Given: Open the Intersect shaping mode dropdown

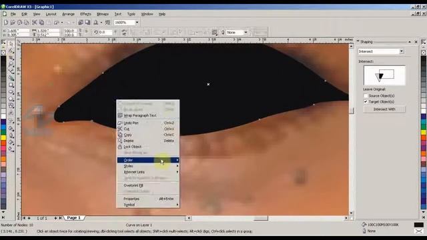Looking at the screenshot, I should [x=402, y=51].
